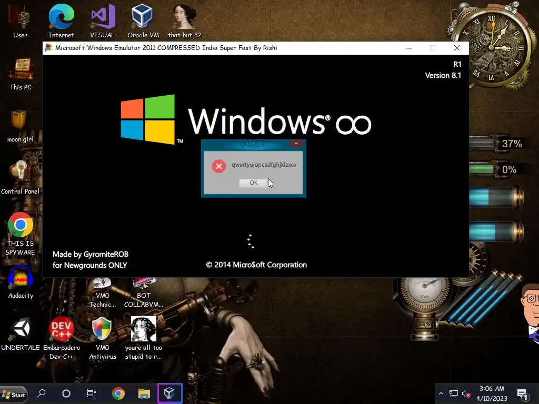Launch the Audacity desktop icon

21,282
